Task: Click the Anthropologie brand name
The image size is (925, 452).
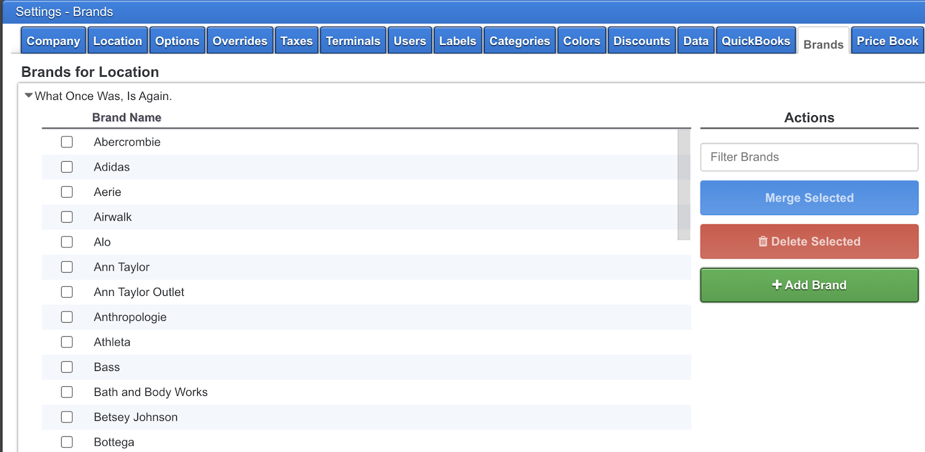Action: coord(130,317)
